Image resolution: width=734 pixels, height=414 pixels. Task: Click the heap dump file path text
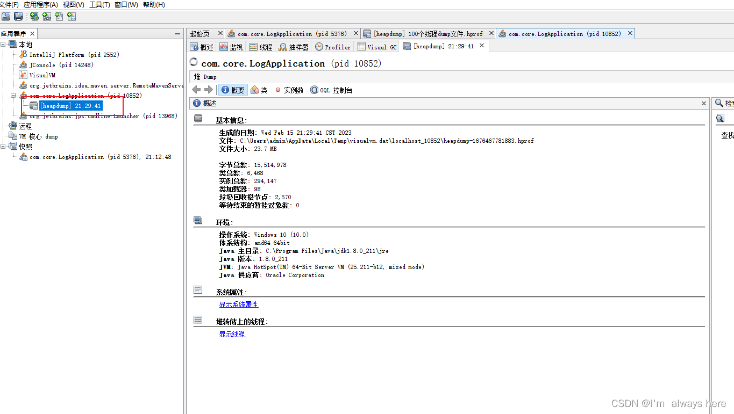click(x=387, y=141)
